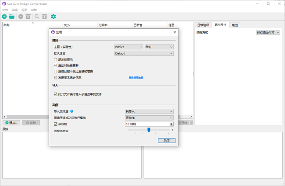Image resolution: width=285 pixels, height=186 pixels.
Task: Click the toolbar icon with down arrow box
Action: [45, 17]
